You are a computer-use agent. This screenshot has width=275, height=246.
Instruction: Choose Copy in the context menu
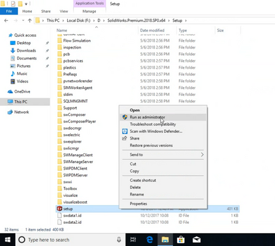click(163, 171)
